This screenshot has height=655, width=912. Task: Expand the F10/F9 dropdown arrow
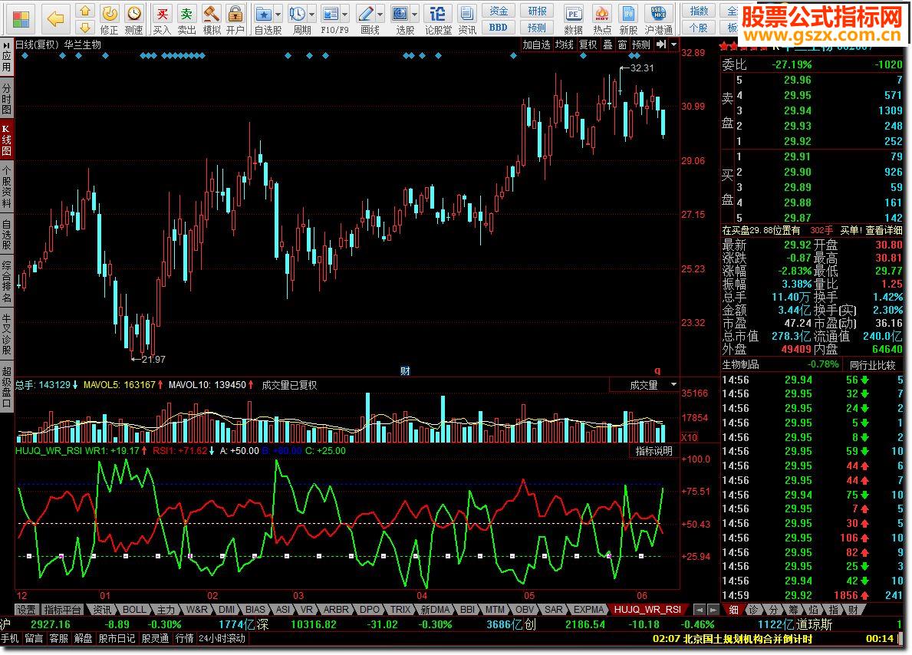point(345,13)
